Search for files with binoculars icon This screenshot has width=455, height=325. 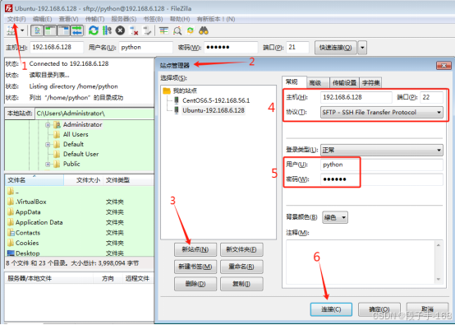[x=204, y=30]
